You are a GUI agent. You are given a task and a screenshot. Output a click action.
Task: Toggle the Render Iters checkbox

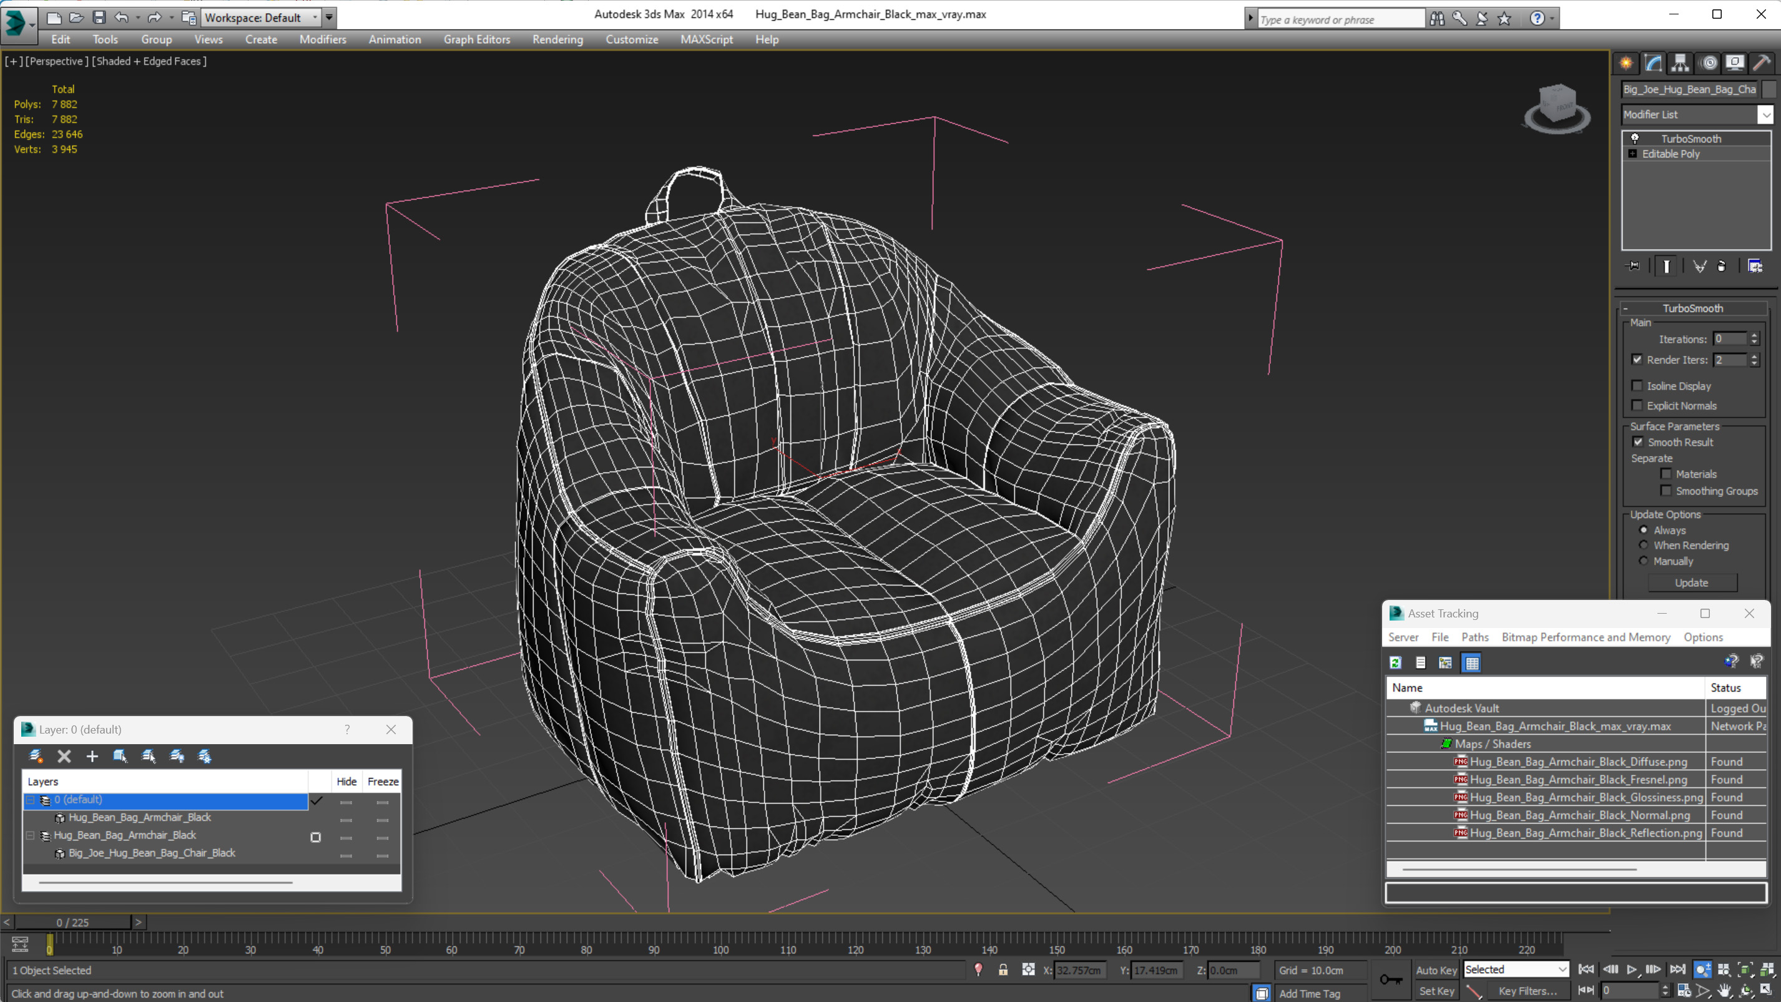[1637, 360]
